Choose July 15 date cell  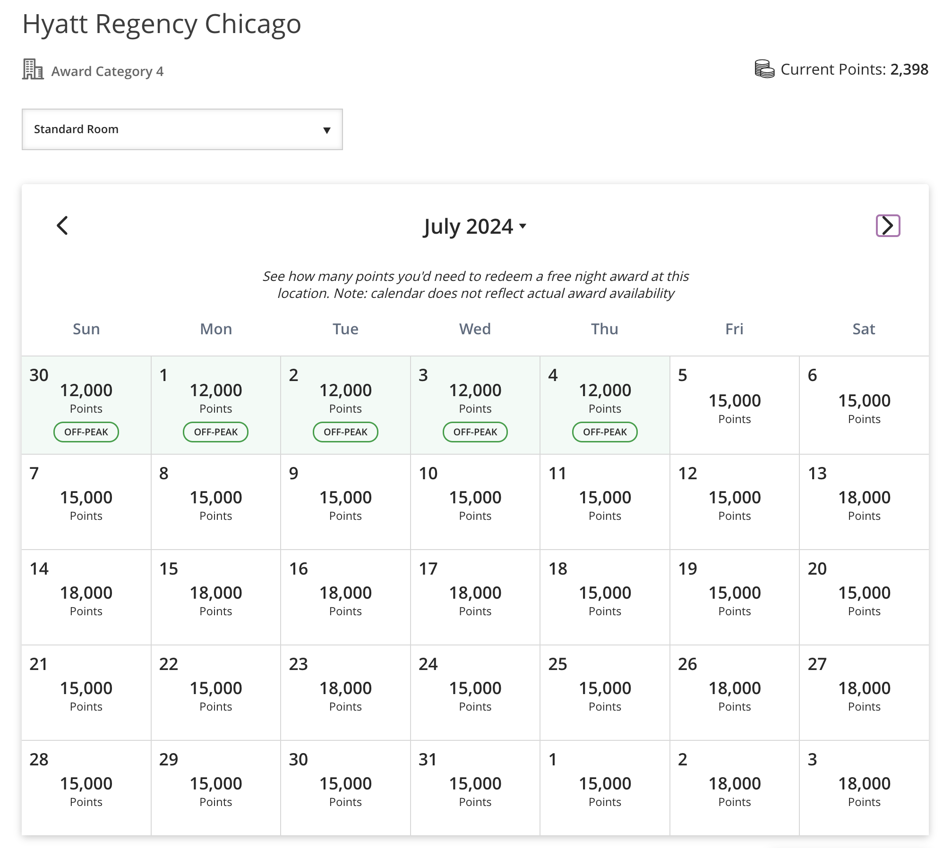(216, 597)
